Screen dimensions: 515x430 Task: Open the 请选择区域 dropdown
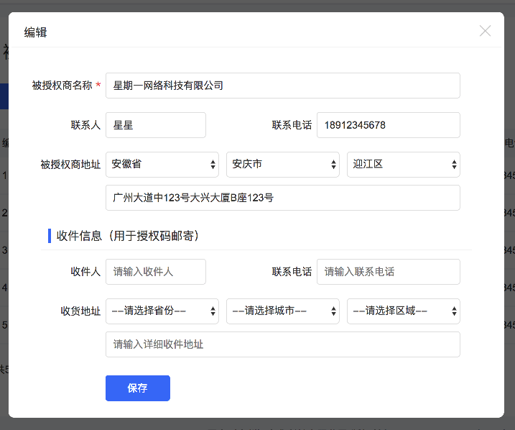point(403,311)
